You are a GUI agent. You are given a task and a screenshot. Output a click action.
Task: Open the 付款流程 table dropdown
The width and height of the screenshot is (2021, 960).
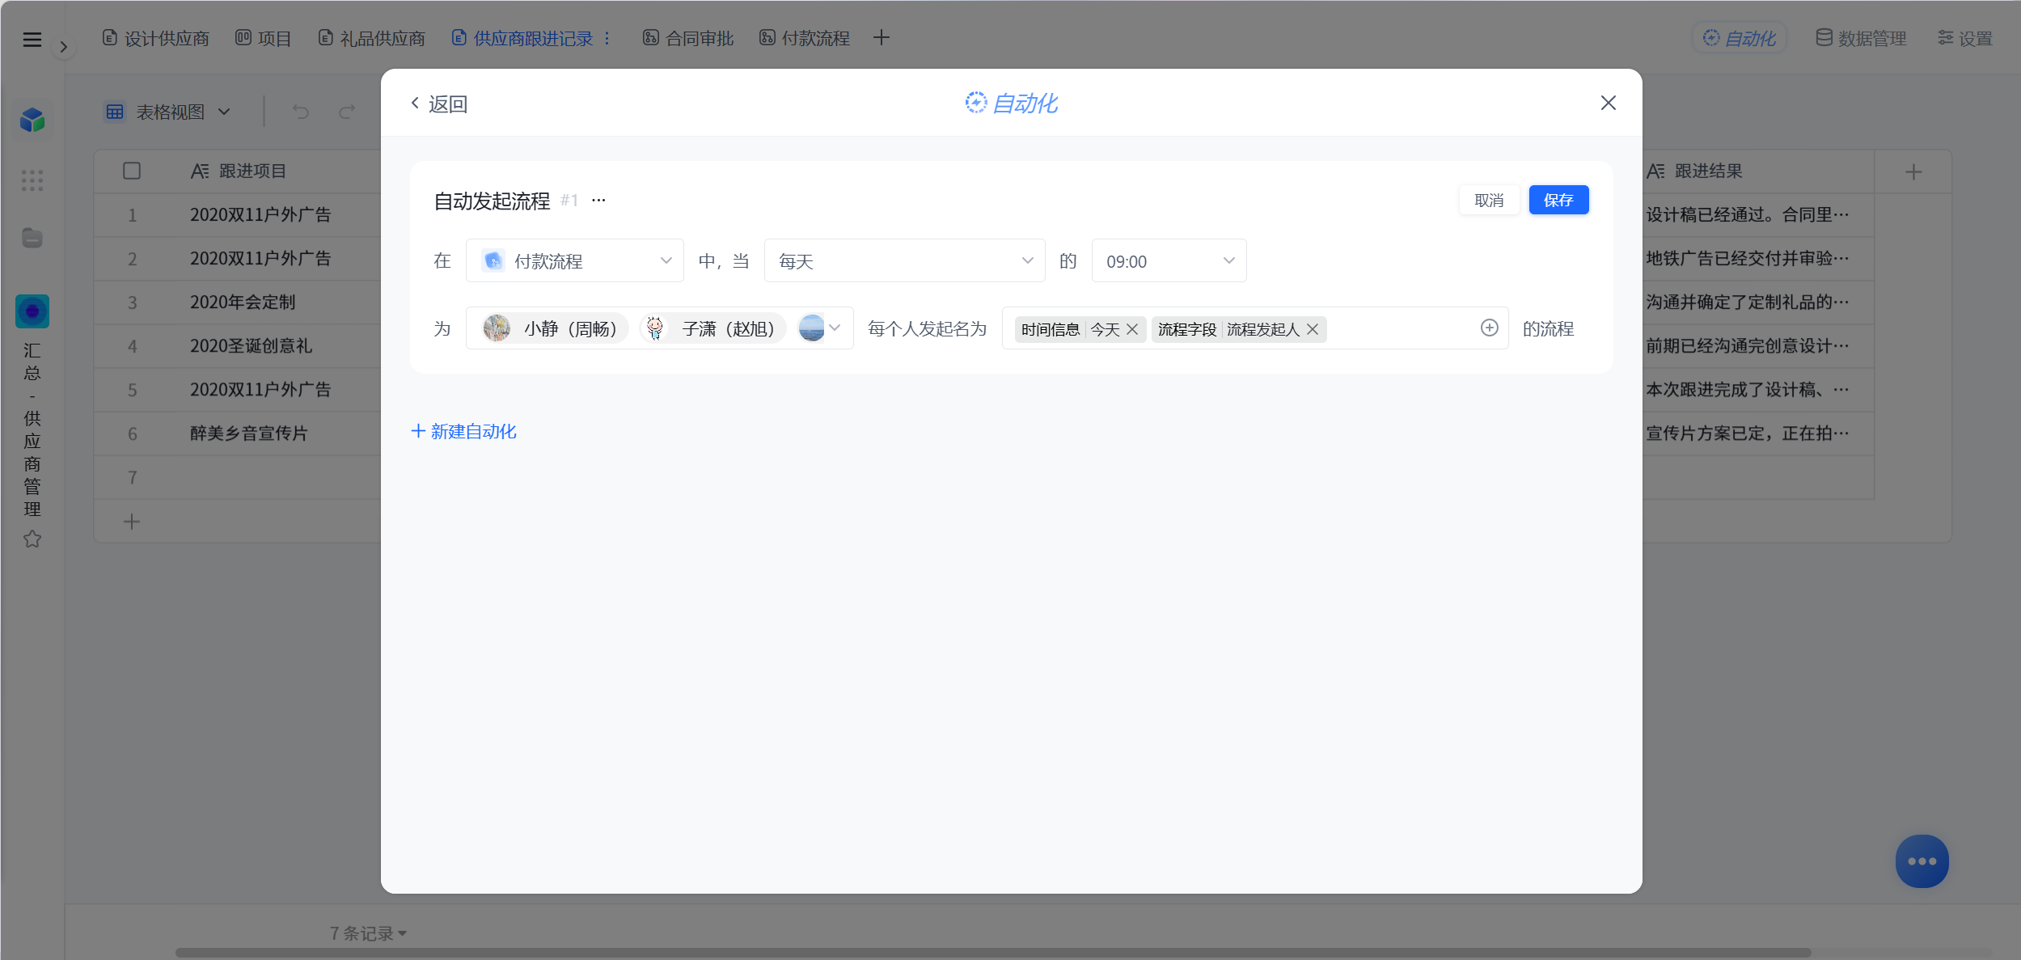575,260
